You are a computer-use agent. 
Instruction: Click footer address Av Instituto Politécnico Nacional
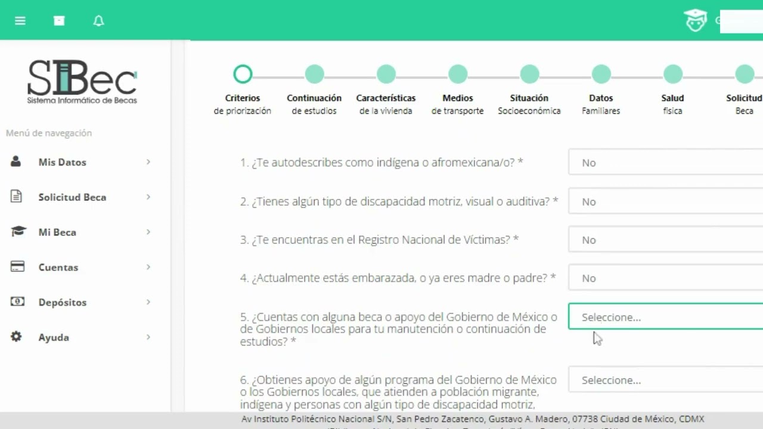[473, 419]
